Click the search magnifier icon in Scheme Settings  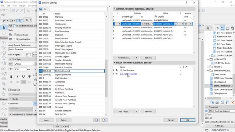click(45, 9)
